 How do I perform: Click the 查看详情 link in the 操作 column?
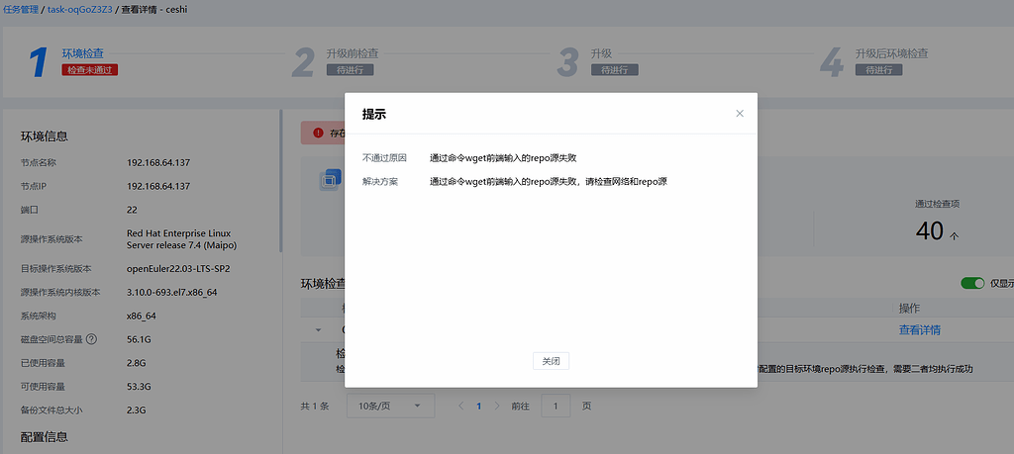pos(919,330)
